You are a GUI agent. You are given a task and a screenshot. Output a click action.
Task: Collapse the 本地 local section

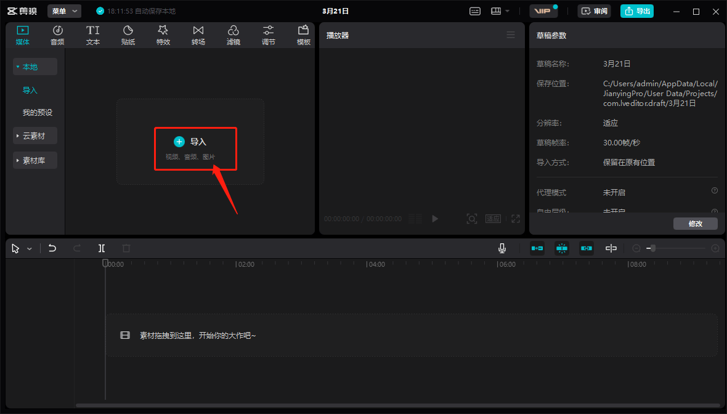35,67
